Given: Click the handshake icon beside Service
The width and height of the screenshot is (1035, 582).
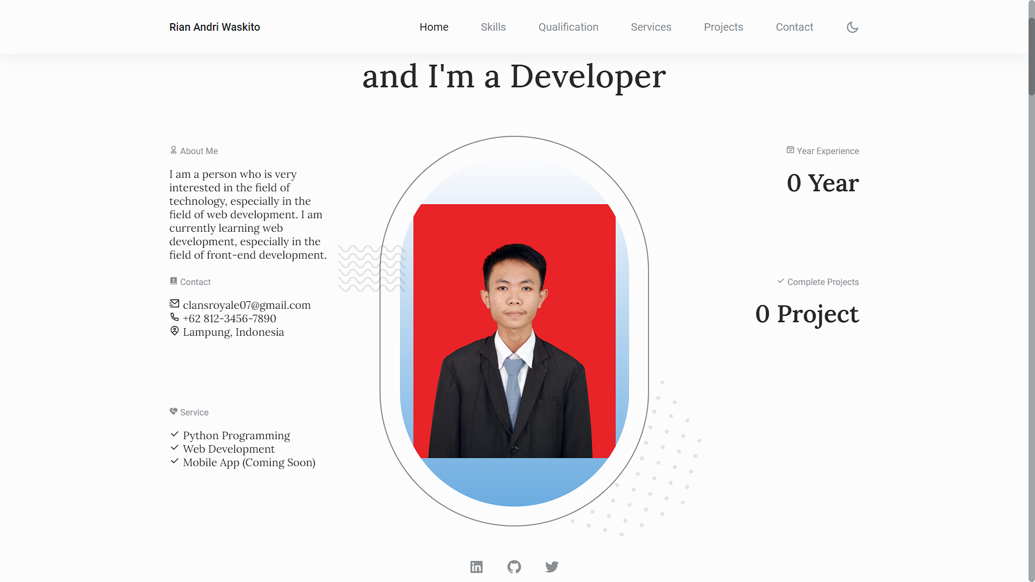Looking at the screenshot, I should [173, 411].
